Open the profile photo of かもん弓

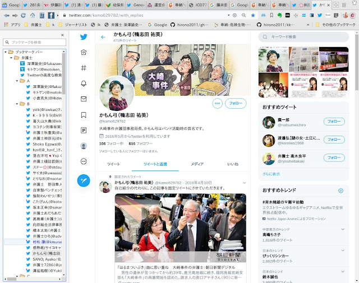[x=117, y=94]
